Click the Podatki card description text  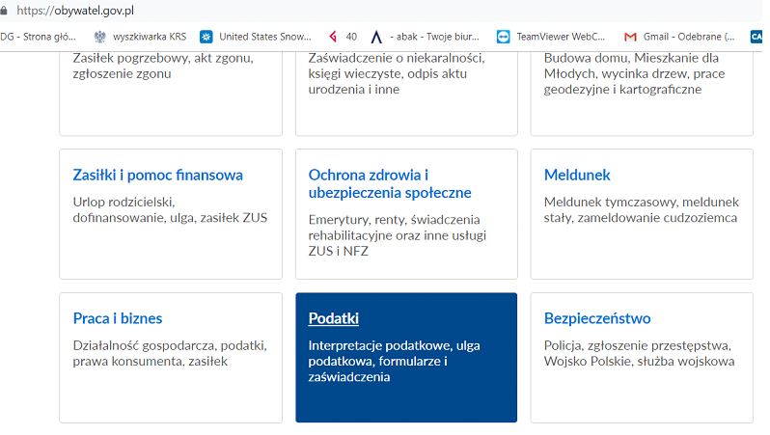pos(395,362)
